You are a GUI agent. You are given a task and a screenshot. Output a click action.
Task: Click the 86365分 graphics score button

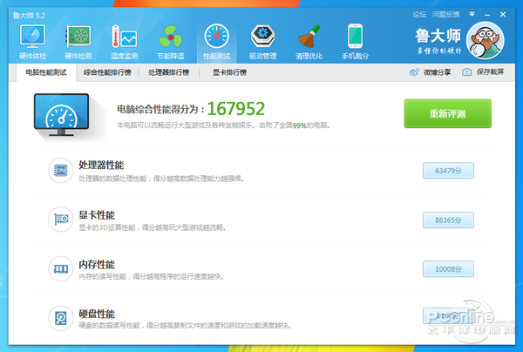click(448, 220)
